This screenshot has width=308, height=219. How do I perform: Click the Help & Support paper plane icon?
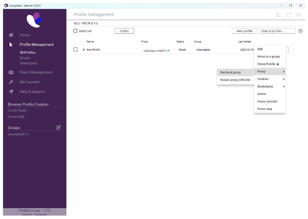click(11, 92)
